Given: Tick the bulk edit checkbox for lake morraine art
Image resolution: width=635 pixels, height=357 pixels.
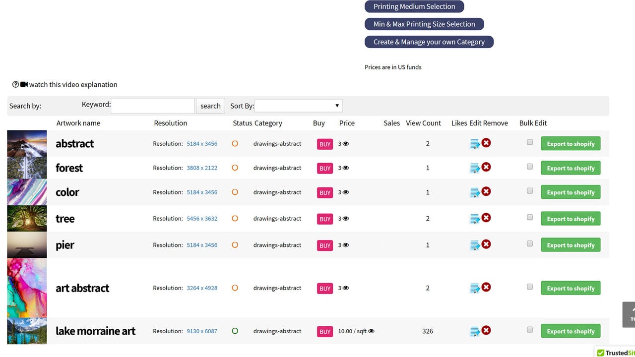Looking at the screenshot, I should pos(530,329).
